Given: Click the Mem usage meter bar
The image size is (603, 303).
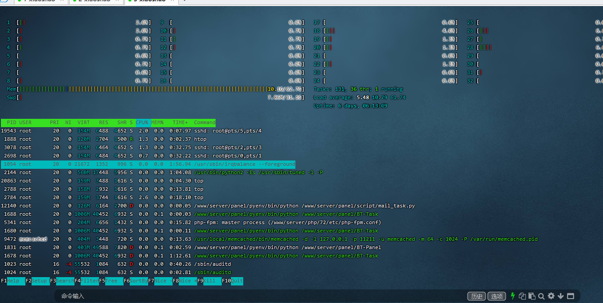Looking at the screenshot, I should point(156,89).
